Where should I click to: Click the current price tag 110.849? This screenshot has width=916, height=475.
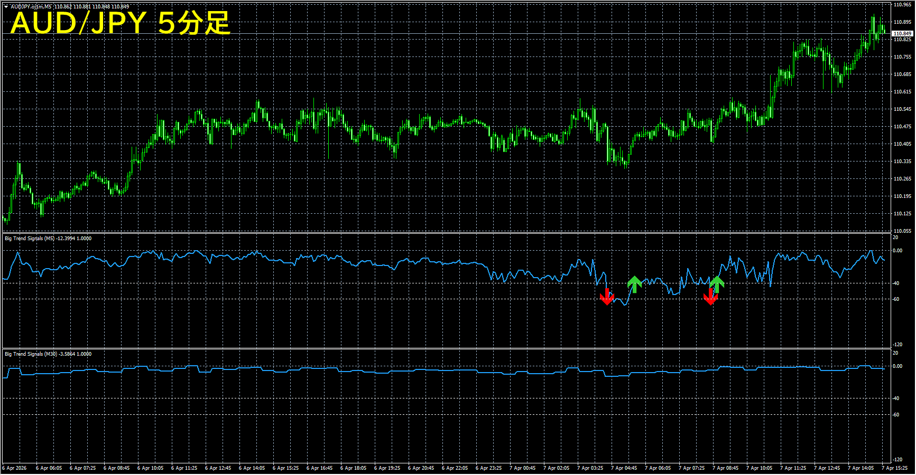[902, 34]
